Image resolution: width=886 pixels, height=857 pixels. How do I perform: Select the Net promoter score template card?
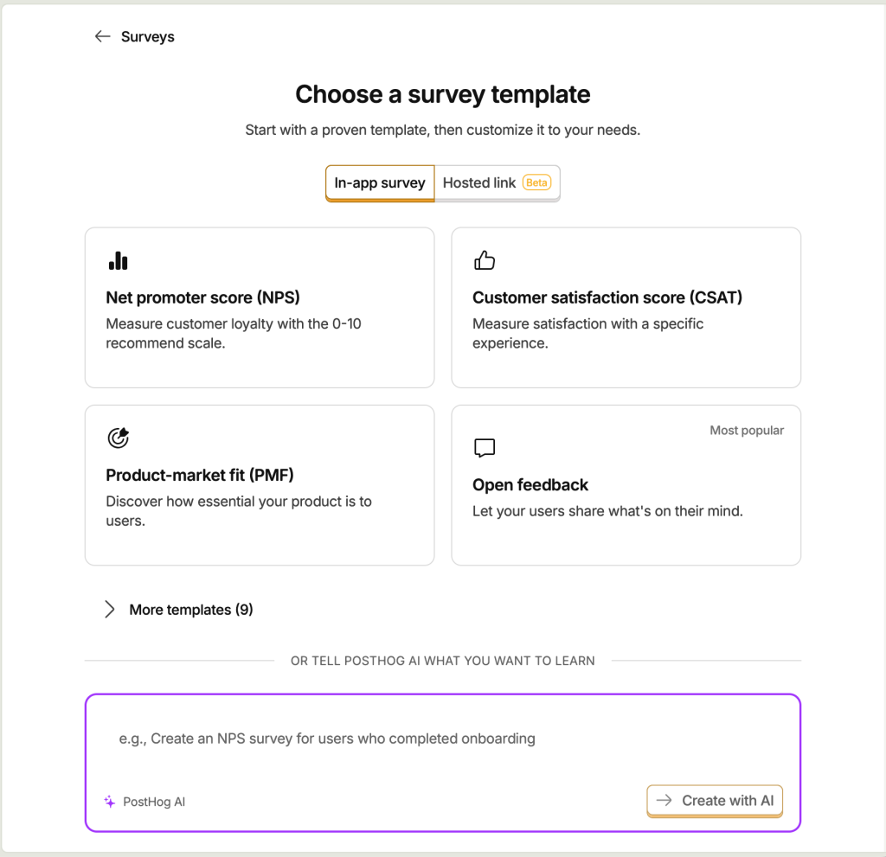(x=260, y=308)
